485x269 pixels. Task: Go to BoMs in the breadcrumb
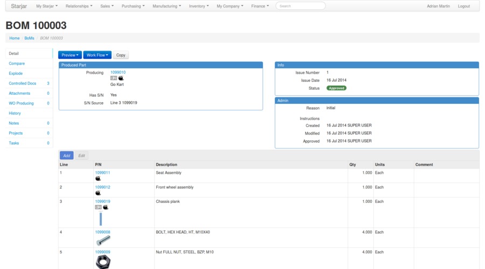(29, 38)
